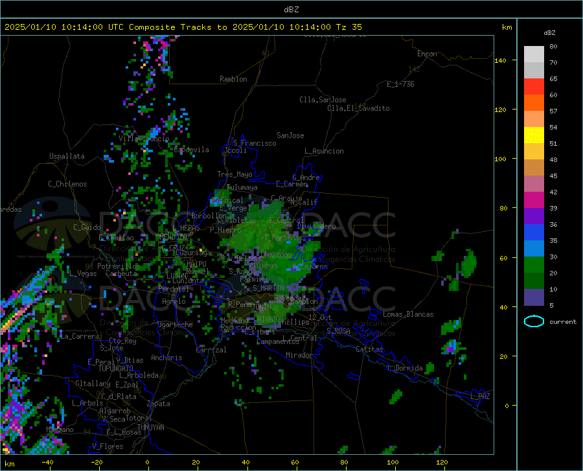583x471 pixels.
Task: Click the 100 km vertical axis tick
Action: point(500,159)
